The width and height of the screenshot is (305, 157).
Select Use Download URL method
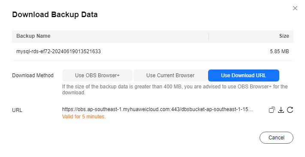[244, 75]
